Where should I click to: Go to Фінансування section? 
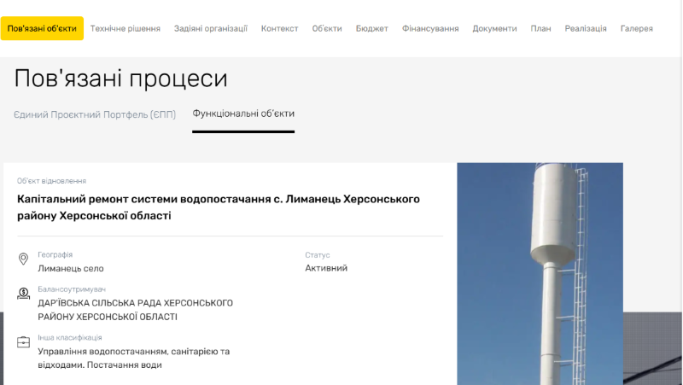[430, 28]
